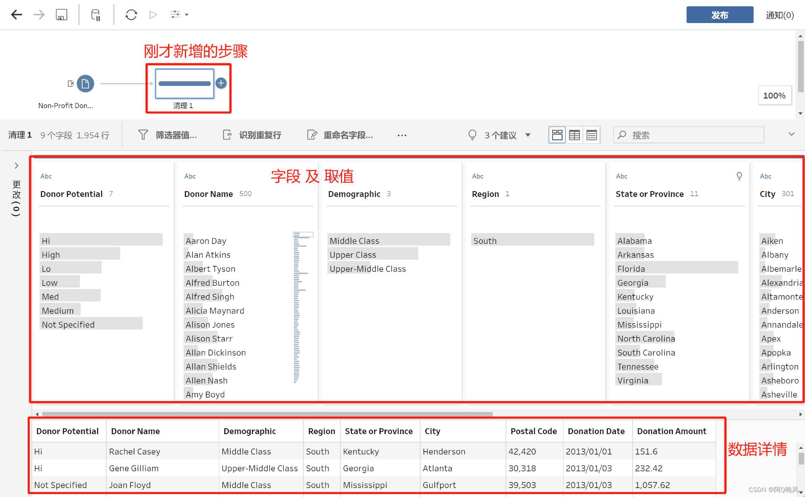Switch to profile pane view

click(557, 135)
